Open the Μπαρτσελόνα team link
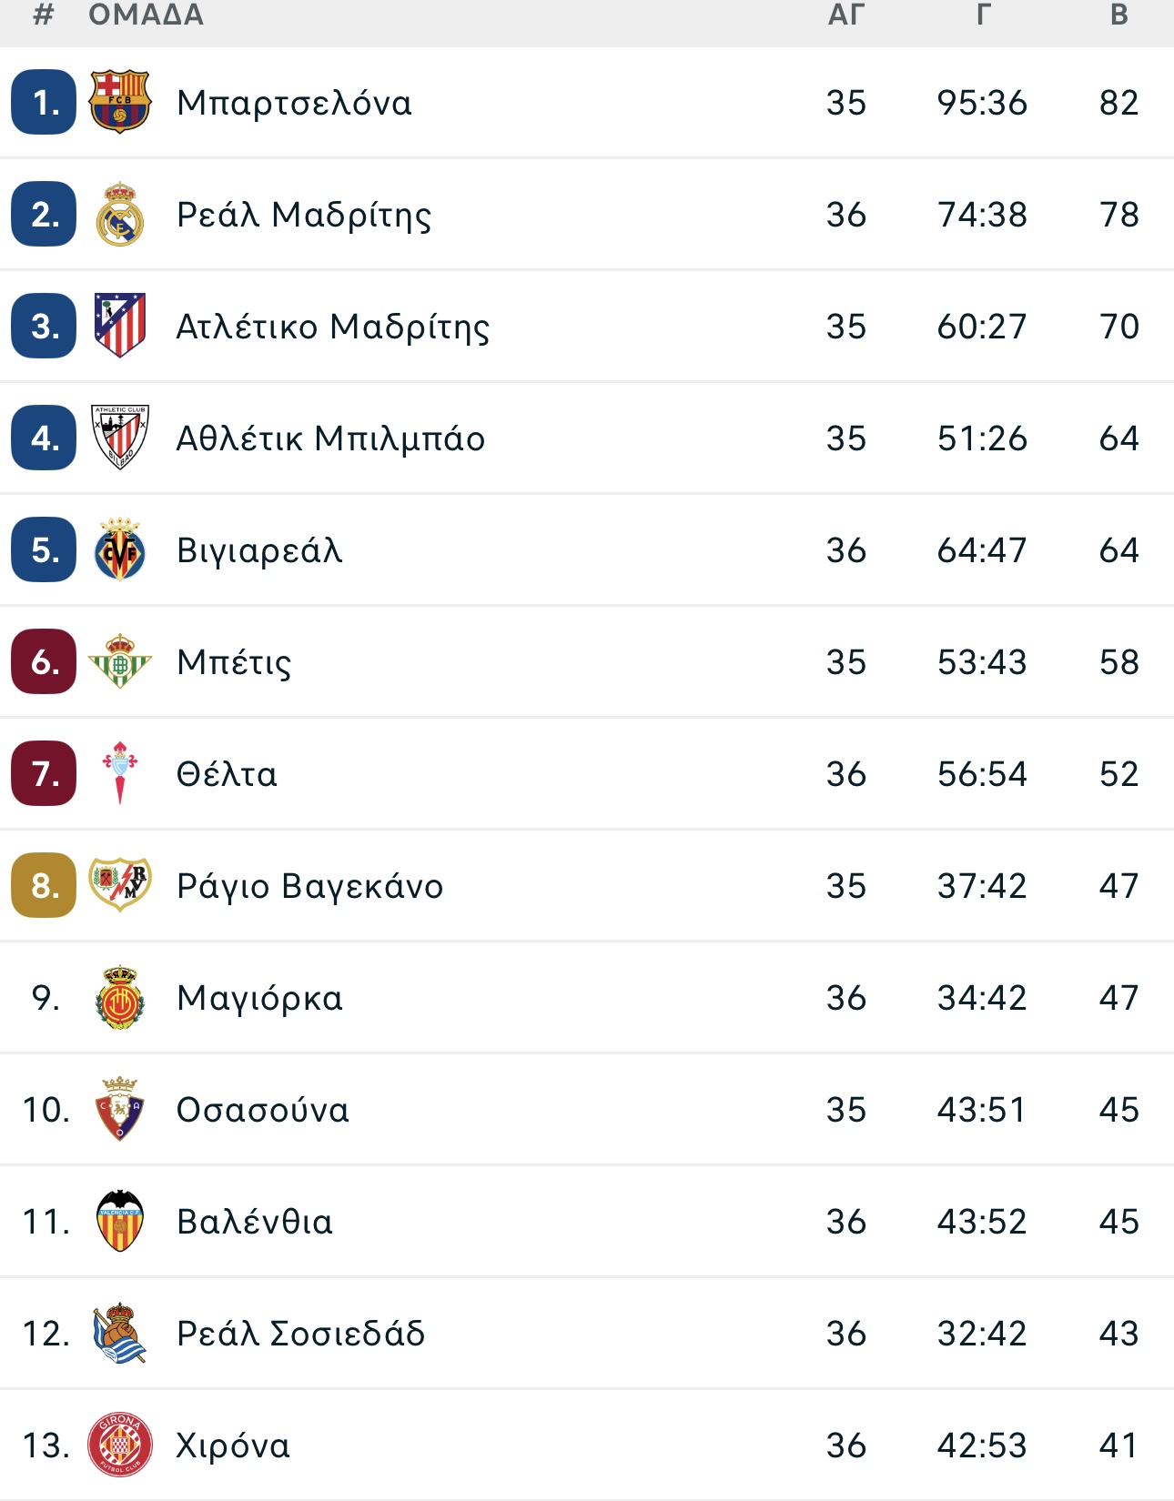 point(294,103)
